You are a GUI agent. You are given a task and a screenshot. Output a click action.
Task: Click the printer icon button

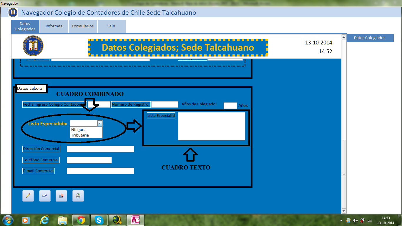[x=78, y=196]
